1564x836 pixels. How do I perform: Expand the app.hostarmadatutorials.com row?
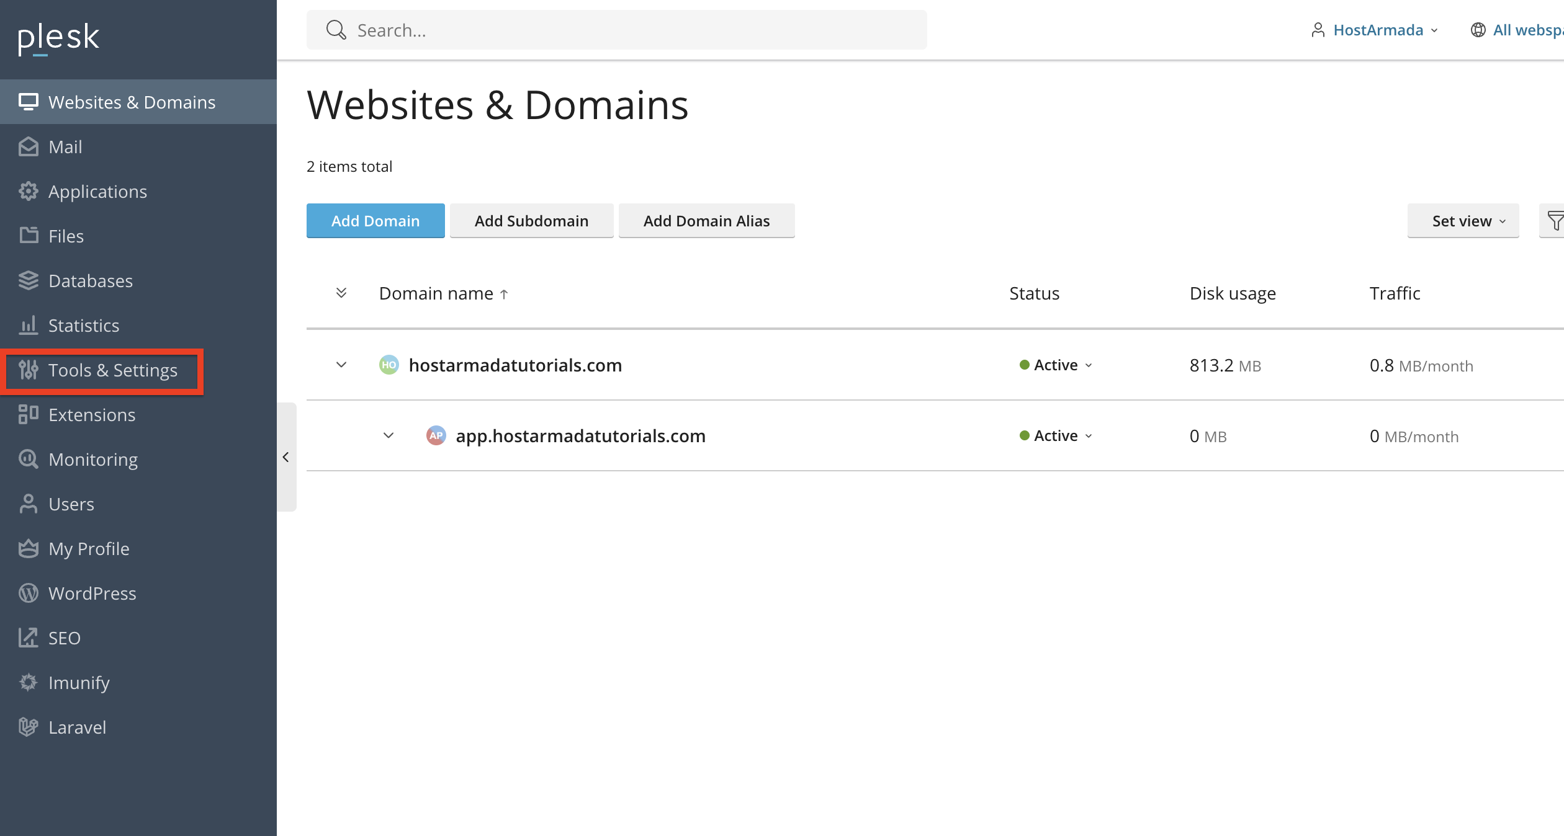389,435
